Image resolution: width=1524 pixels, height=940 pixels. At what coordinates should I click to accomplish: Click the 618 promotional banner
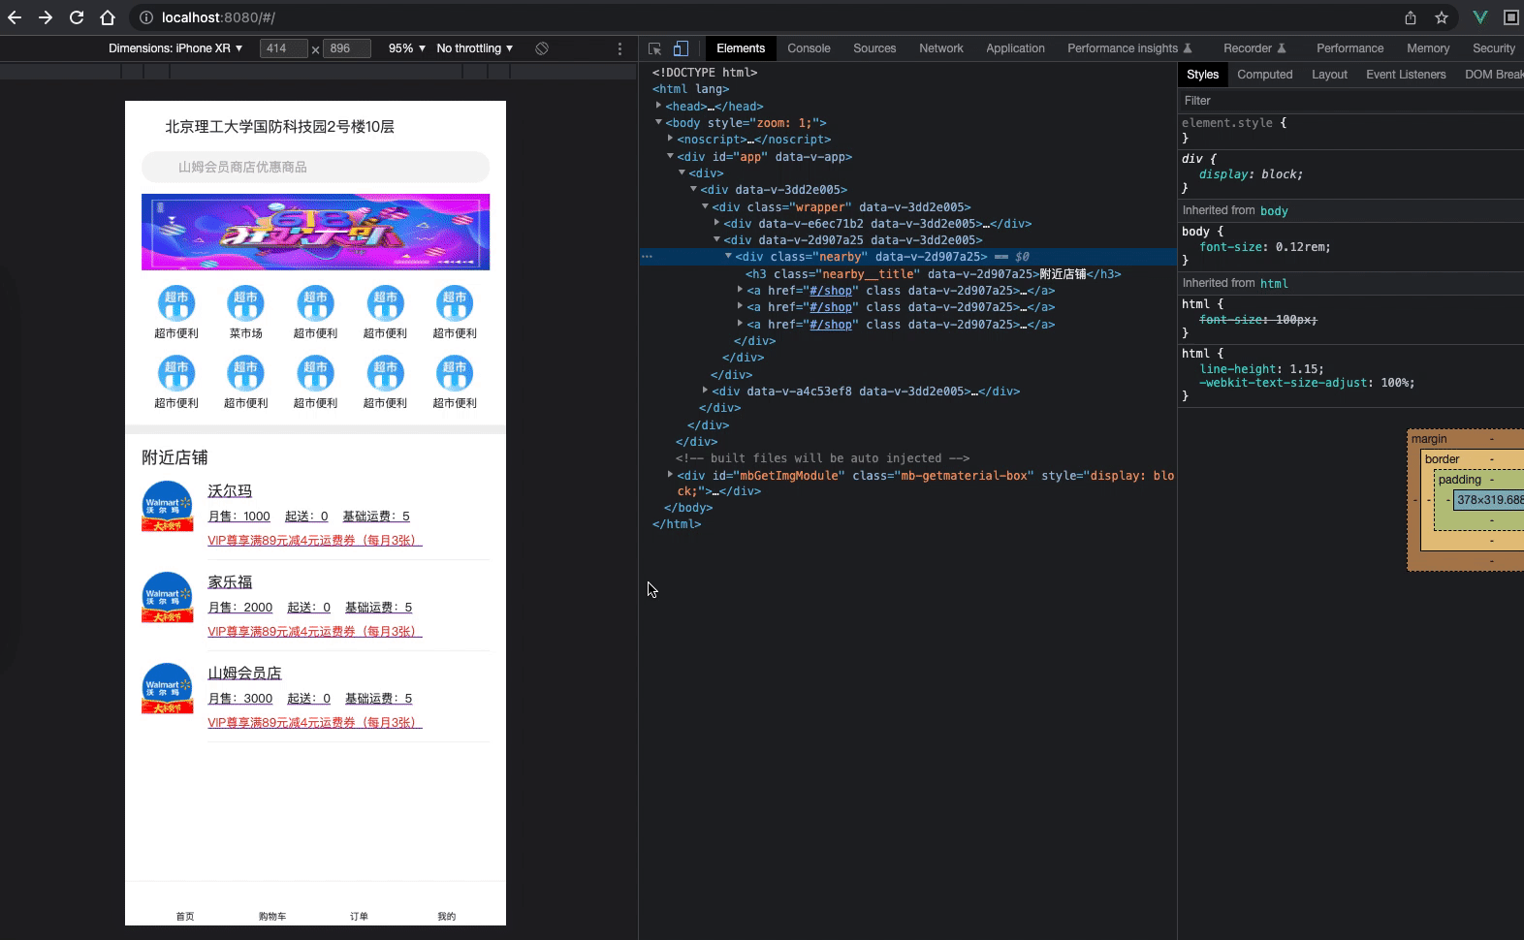315,232
